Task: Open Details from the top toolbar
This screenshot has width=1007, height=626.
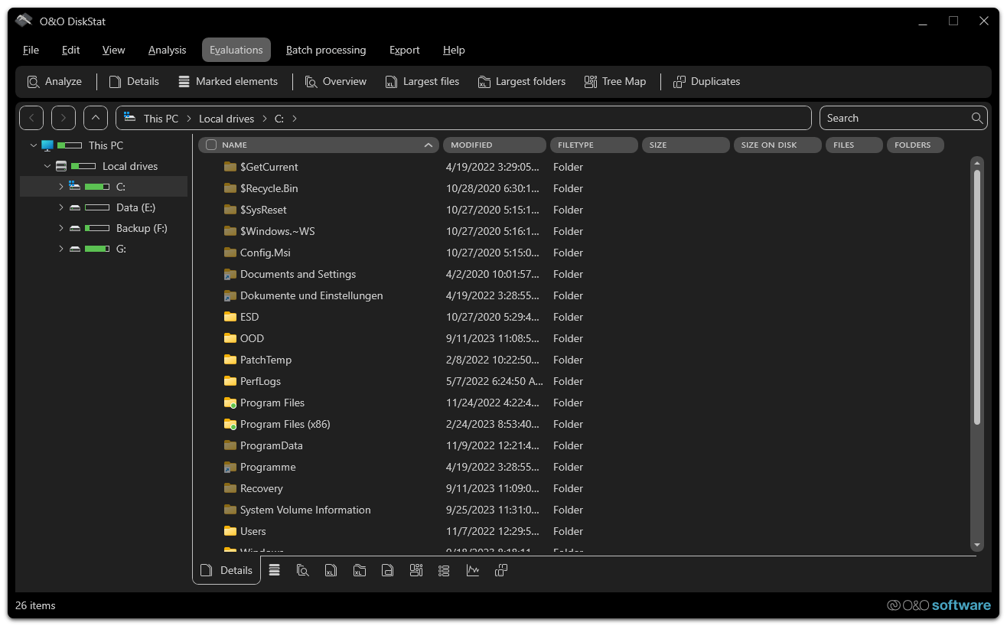Action: [134, 81]
